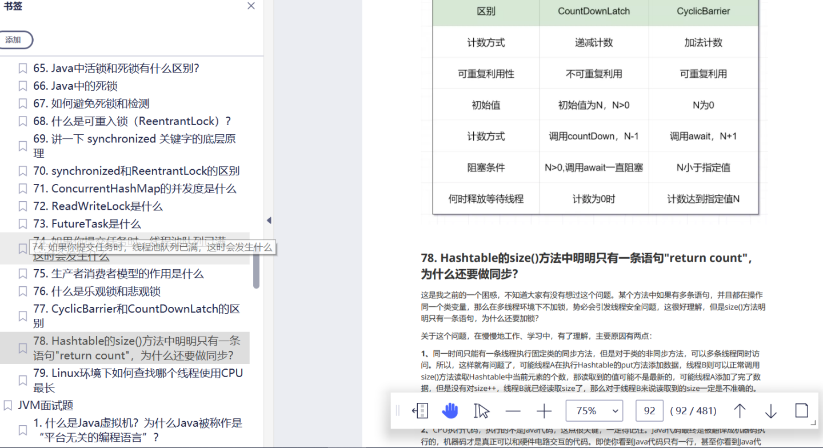Zoom in using the plus icon
This screenshot has width=823, height=448.
pyautogui.click(x=544, y=410)
